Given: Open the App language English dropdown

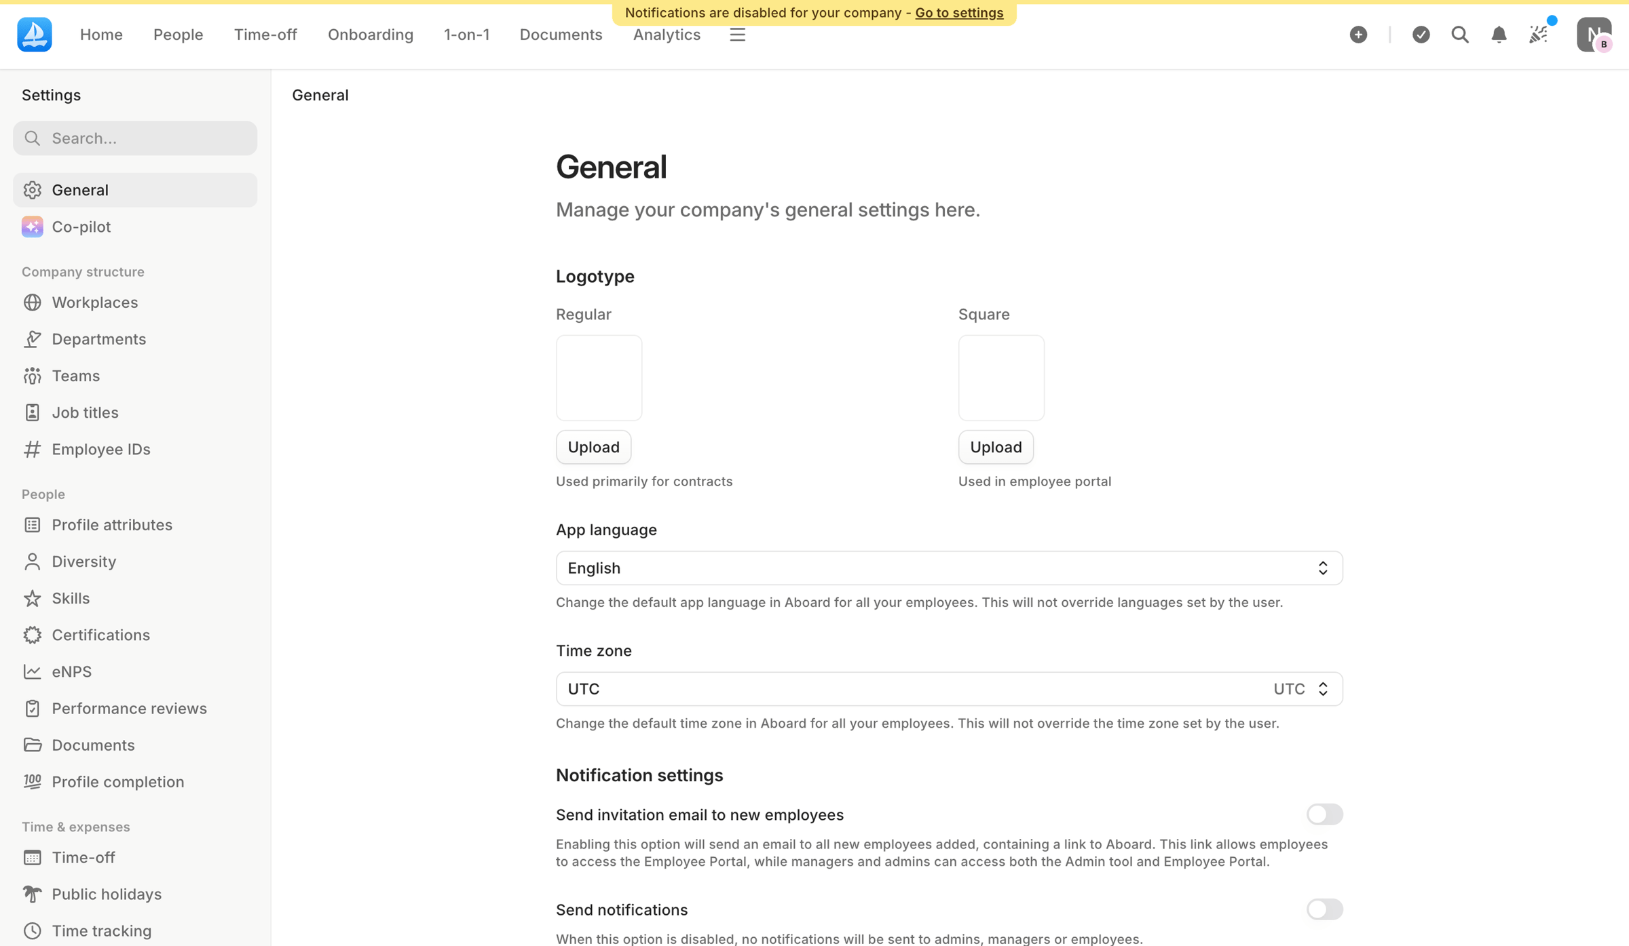Looking at the screenshot, I should coord(949,568).
